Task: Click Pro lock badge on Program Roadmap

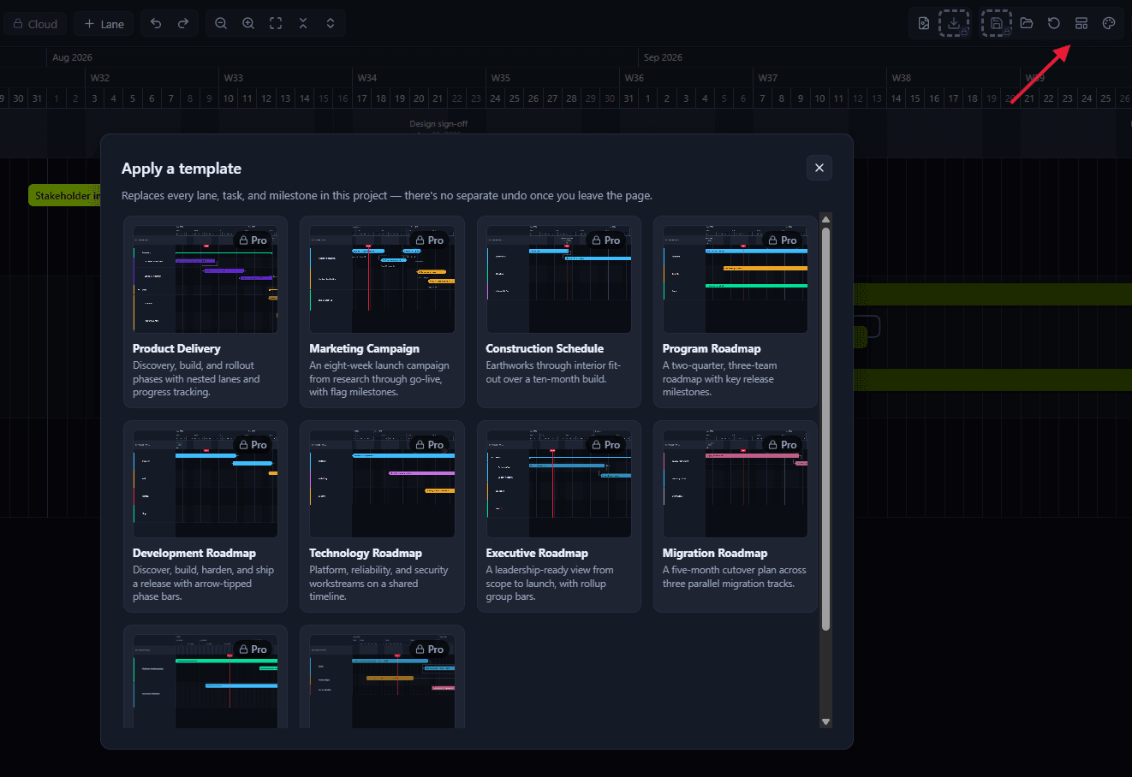Action: pyautogui.click(x=783, y=240)
